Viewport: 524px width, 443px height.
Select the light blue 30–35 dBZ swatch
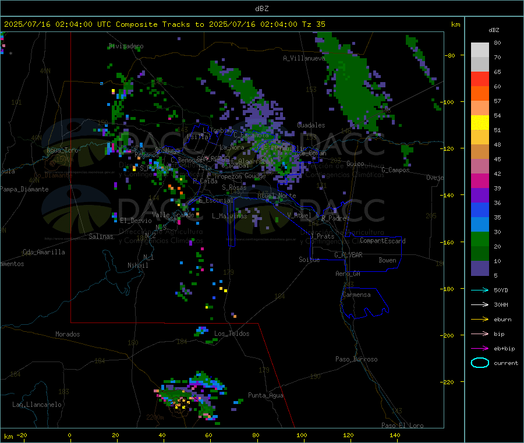(480, 225)
